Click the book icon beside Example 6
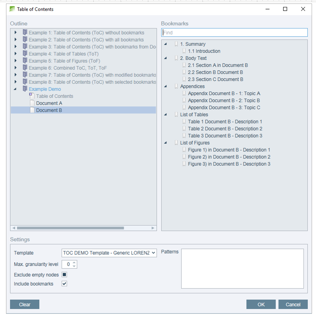 [25, 68]
